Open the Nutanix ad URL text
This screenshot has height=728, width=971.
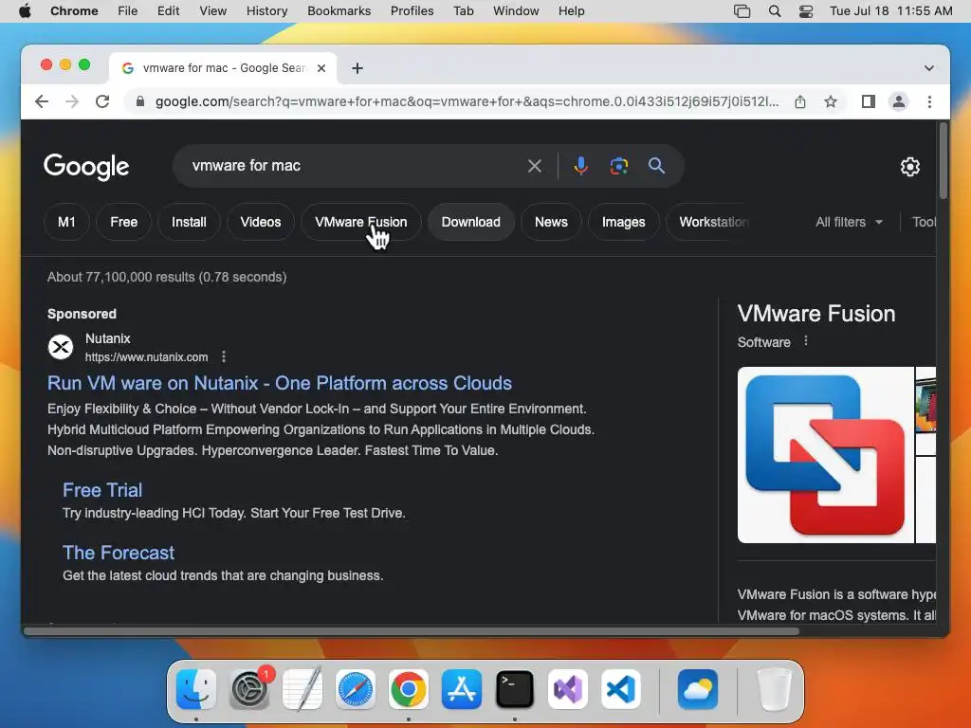click(146, 357)
